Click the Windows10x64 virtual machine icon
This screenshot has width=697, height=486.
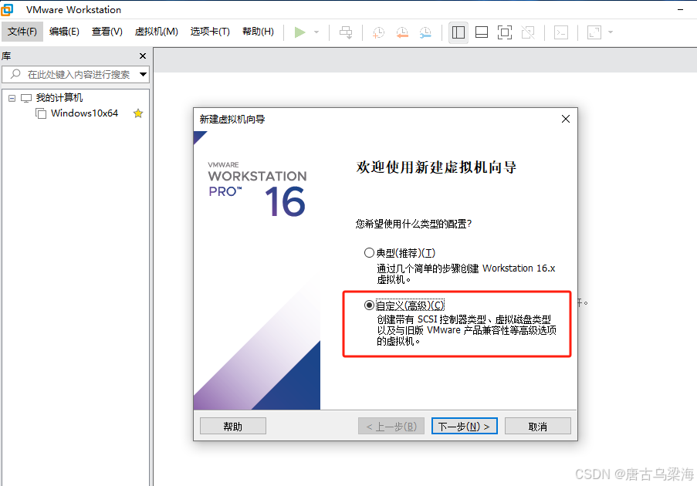click(x=41, y=113)
